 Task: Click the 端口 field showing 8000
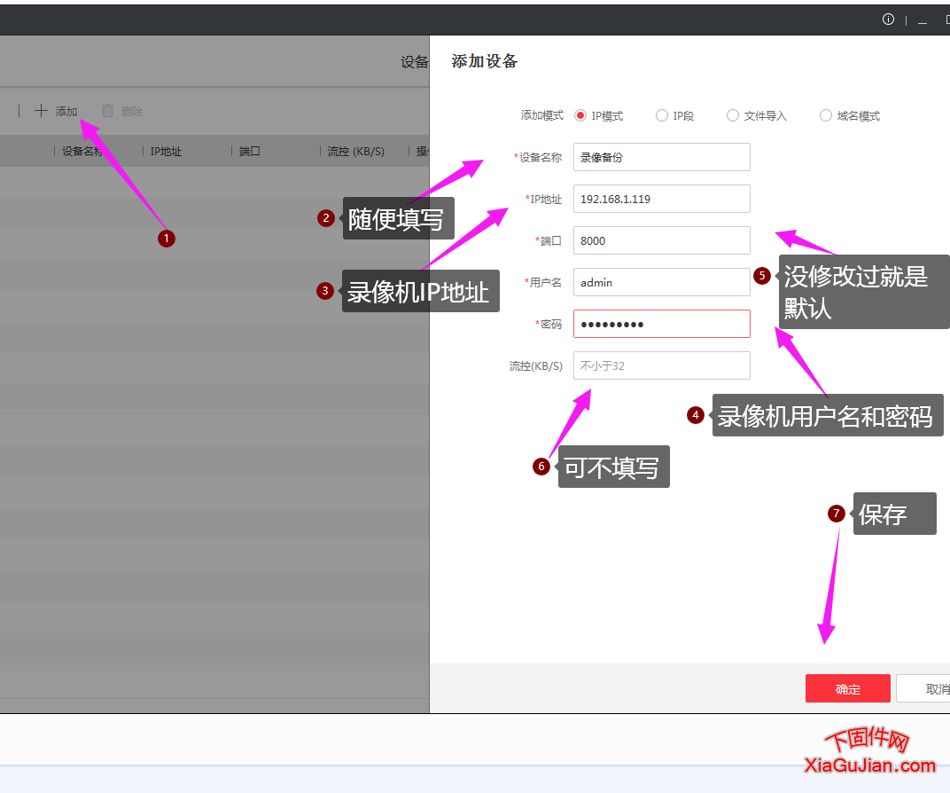click(x=662, y=240)
